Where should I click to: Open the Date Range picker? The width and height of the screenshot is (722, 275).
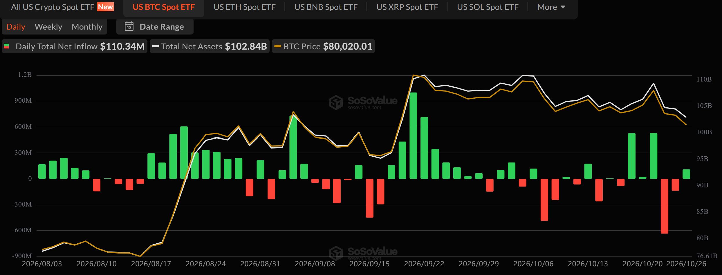pos(155,27)
